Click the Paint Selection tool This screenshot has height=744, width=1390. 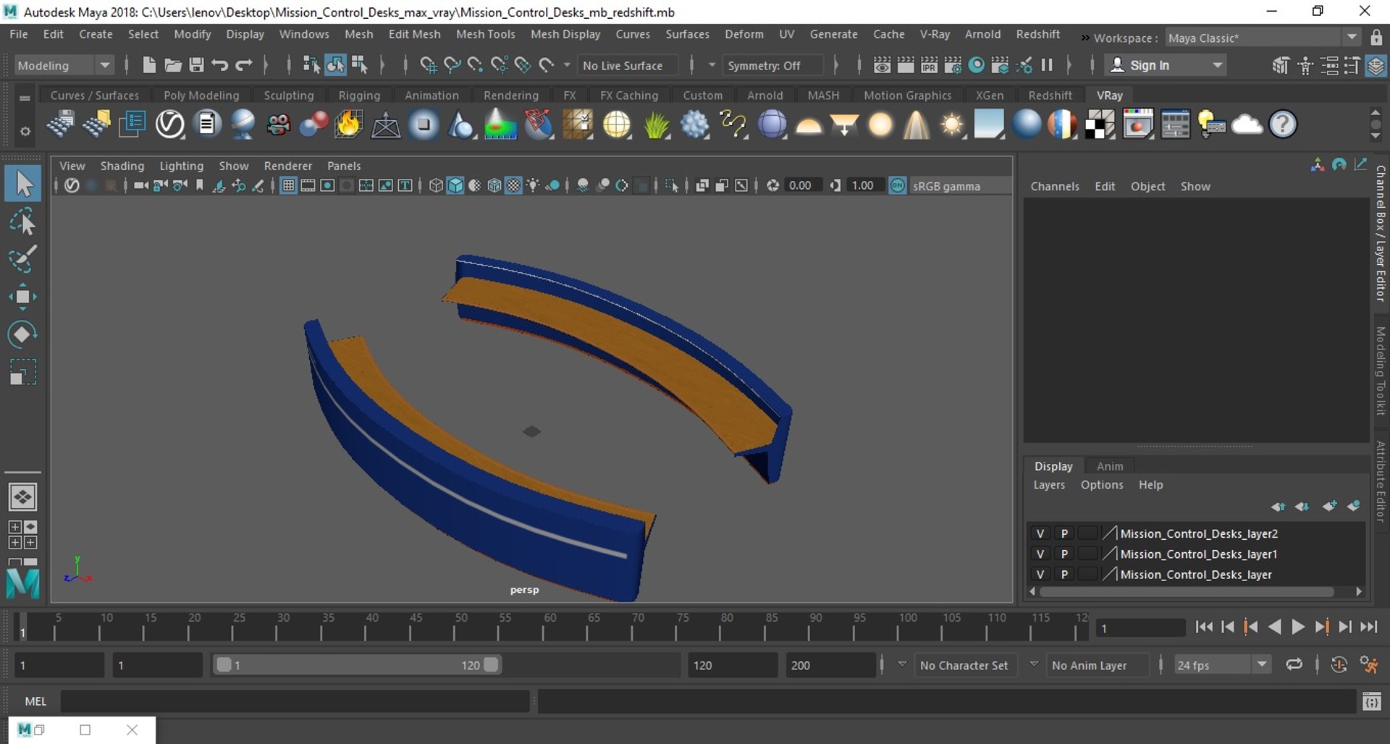[22, 259]
